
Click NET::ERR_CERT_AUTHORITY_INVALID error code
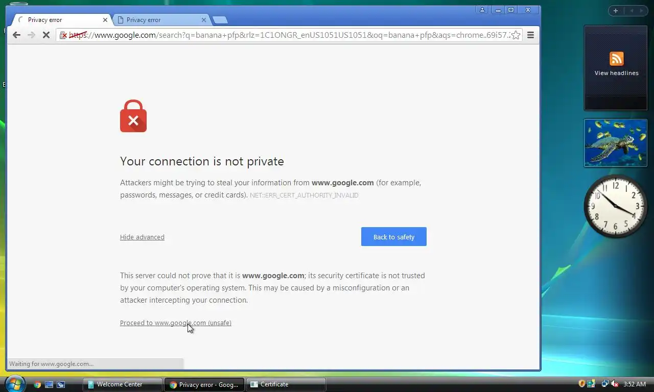[304, 195]
